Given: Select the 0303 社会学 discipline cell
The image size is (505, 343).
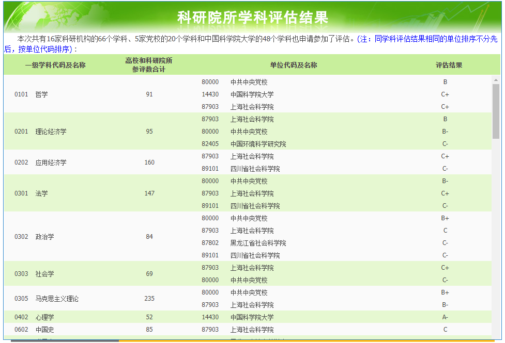Looking at the screenshot, I should (35, 274).
